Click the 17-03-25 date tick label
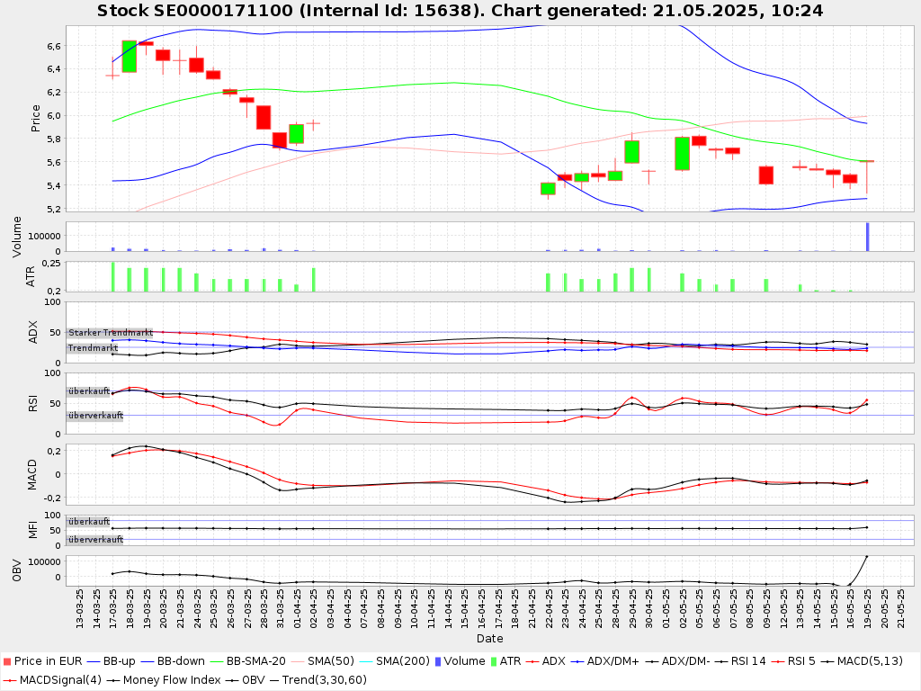This screenshot has width=921, height=691. (x=113, y=609)
